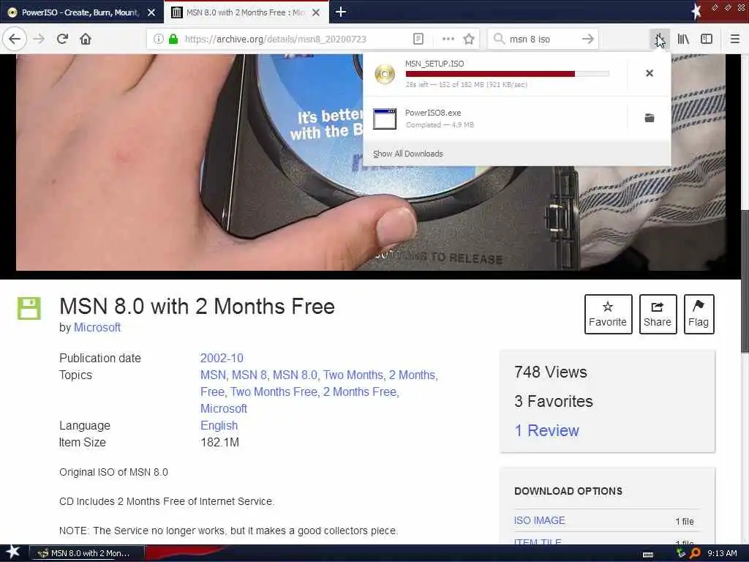
Task: Close the PowerISO tab
Action: 151,12
